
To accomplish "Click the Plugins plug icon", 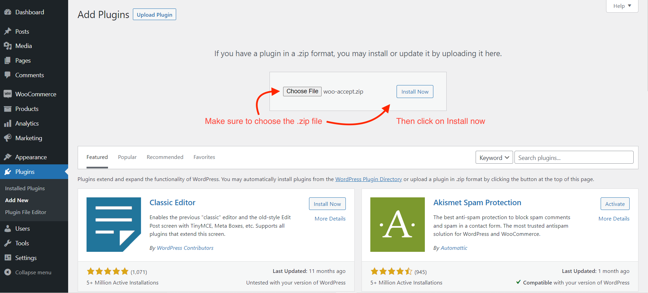I will point(7,172).
